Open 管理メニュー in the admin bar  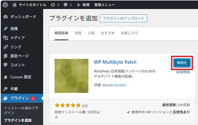[x=105, y=5]
